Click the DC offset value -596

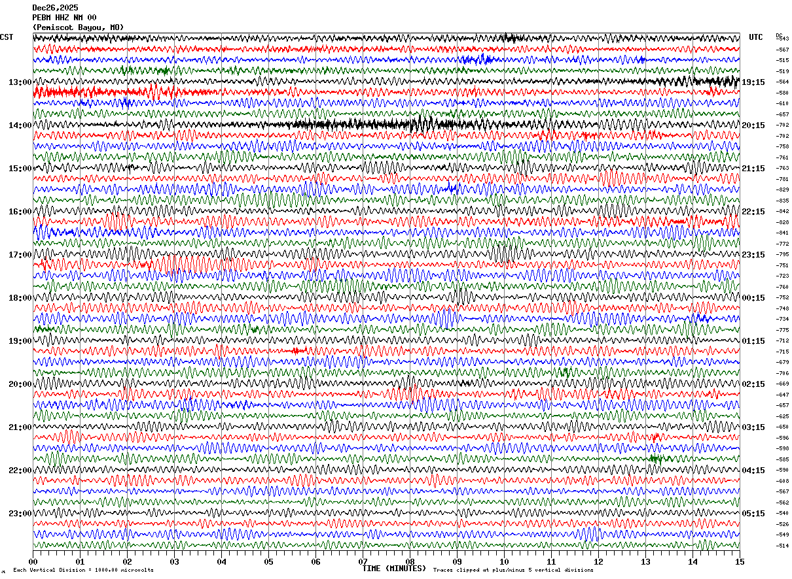tap(782, 438)
